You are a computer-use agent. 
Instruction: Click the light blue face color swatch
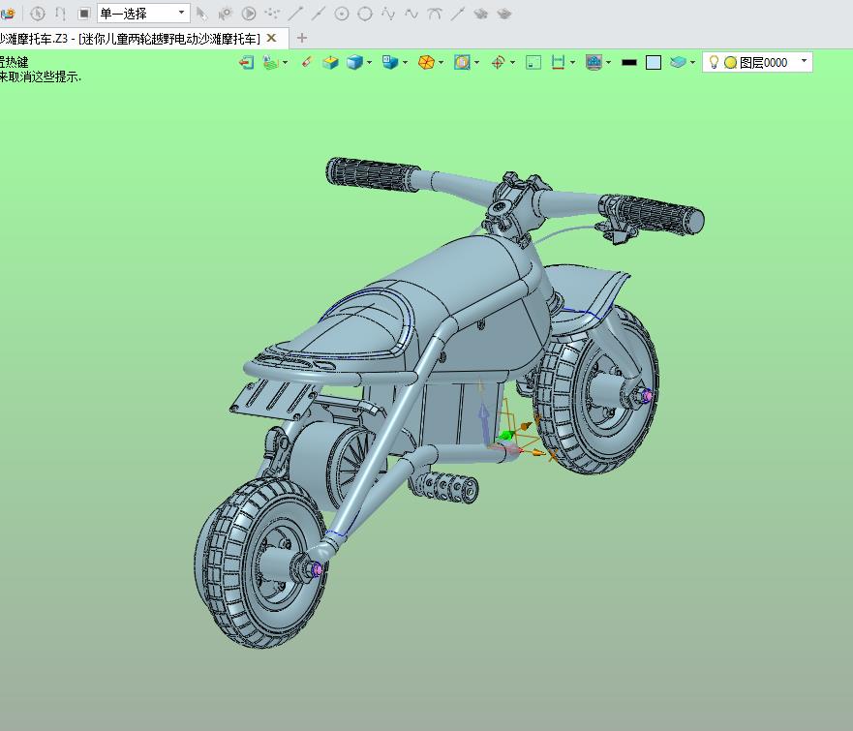click(654, 62)
